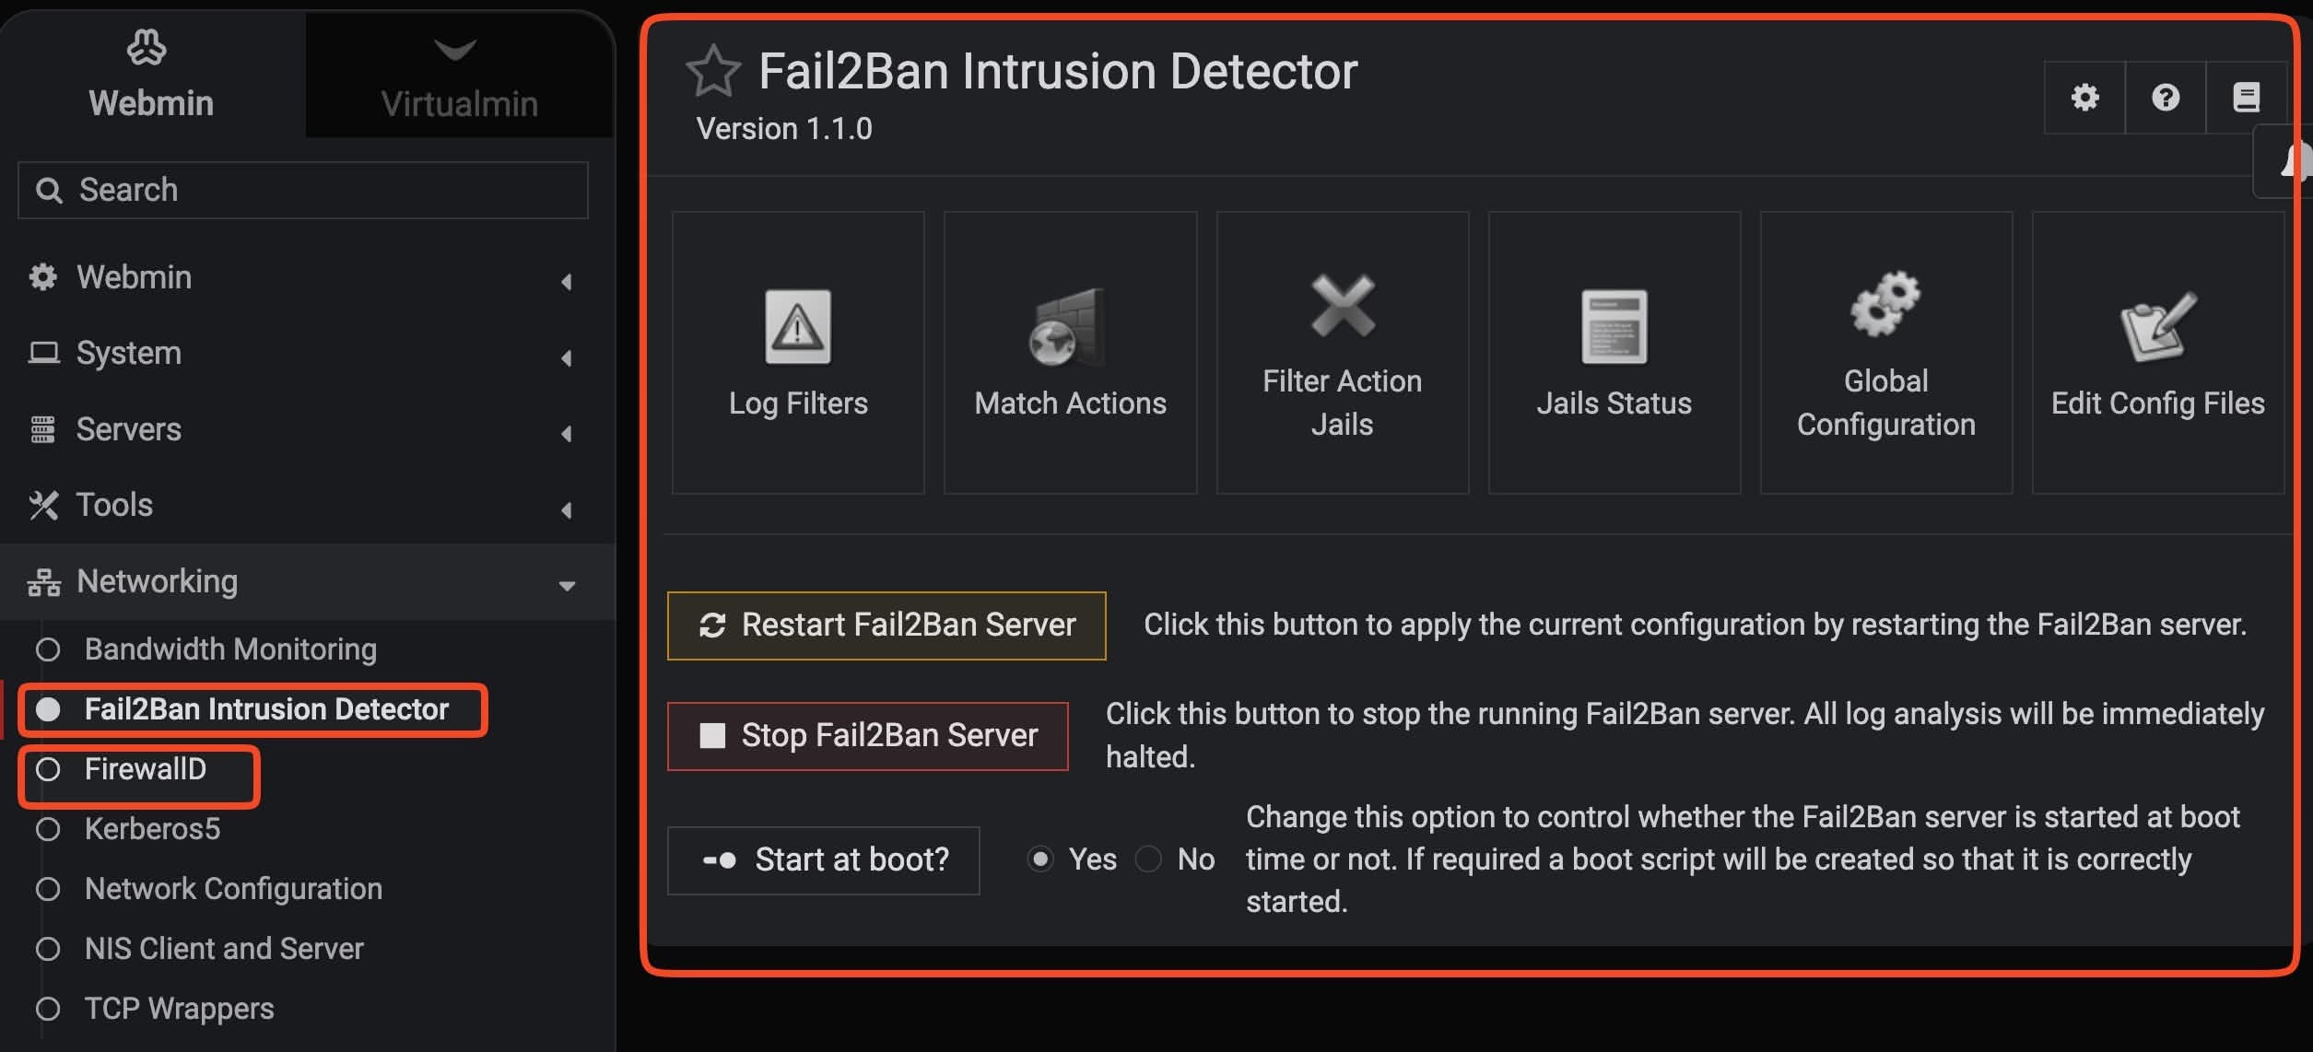The height and width of the screenshot is (1052, 2313).
Task: Open the Jails Status icon
Action: click(1614, 328)
